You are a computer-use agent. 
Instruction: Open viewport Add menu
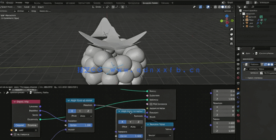pos(34,7)
